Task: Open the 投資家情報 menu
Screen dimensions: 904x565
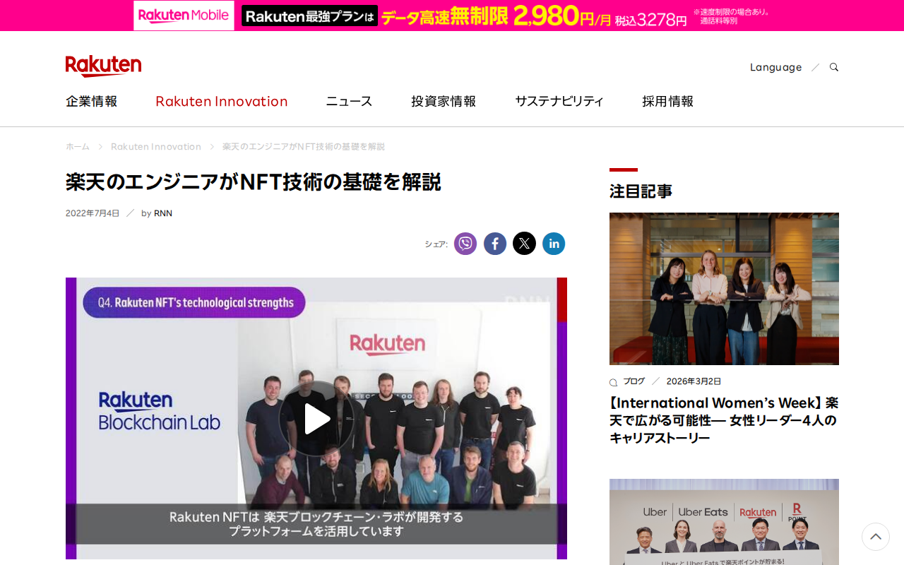Action: (444, 101)
